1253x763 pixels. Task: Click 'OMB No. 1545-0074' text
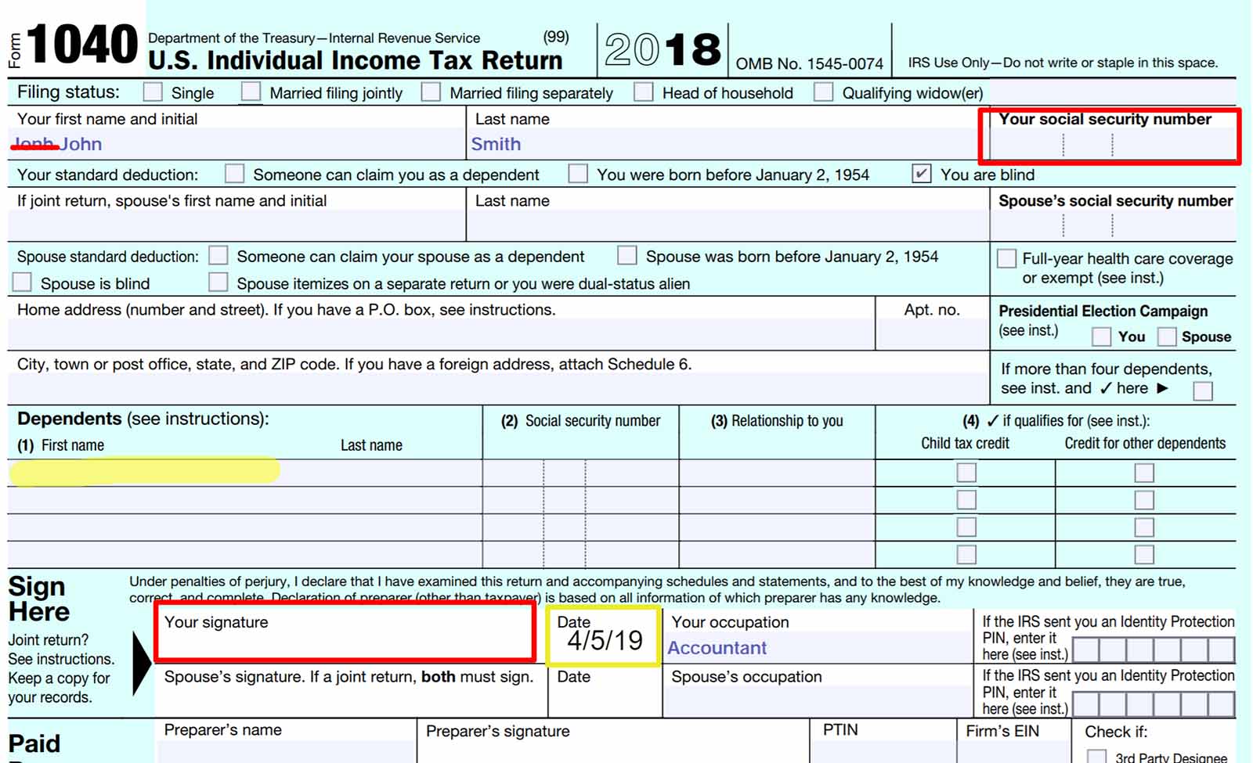pyautogui.click(x=810, y=63)
